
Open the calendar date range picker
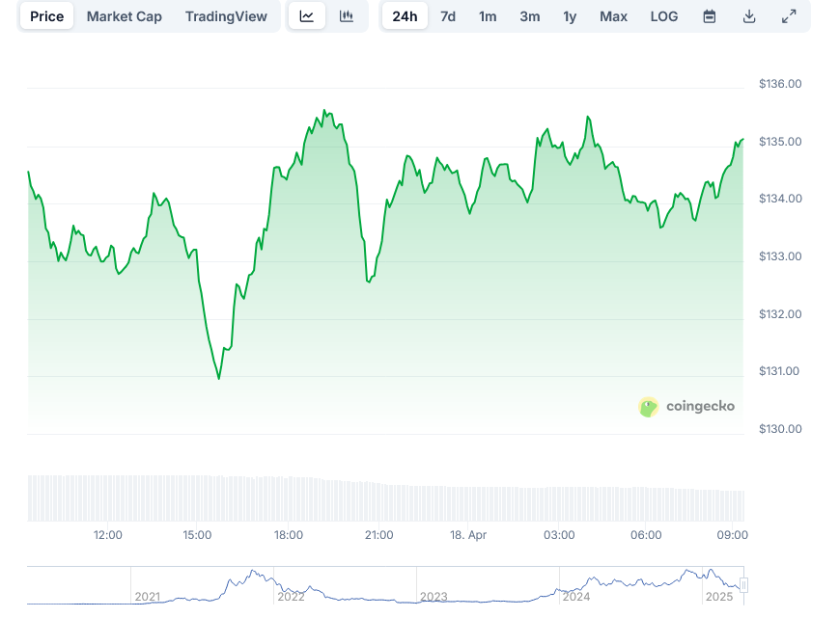(710, 16)
